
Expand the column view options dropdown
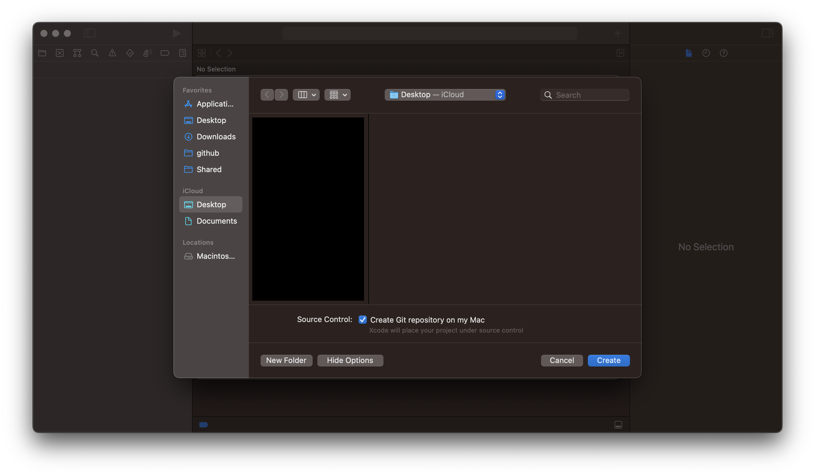pos(306,95)
